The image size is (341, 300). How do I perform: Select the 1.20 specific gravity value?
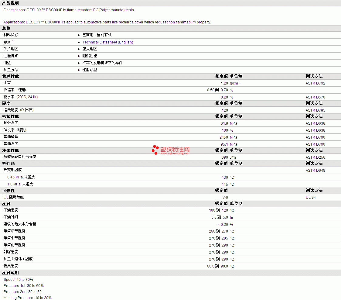(x=224, y=83)
